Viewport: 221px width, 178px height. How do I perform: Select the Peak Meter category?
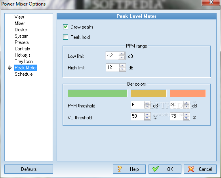pos(26,68)
